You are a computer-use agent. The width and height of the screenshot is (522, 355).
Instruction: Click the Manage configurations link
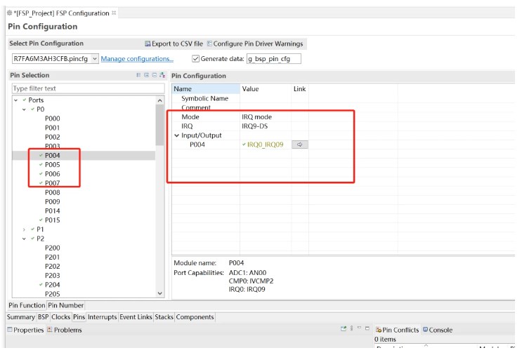(137, 59)
